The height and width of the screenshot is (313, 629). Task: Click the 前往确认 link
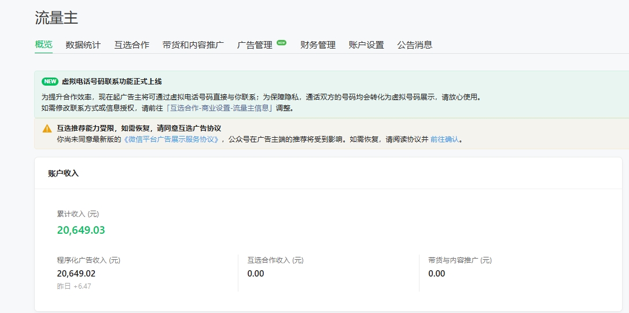click(x=444, y=139)
